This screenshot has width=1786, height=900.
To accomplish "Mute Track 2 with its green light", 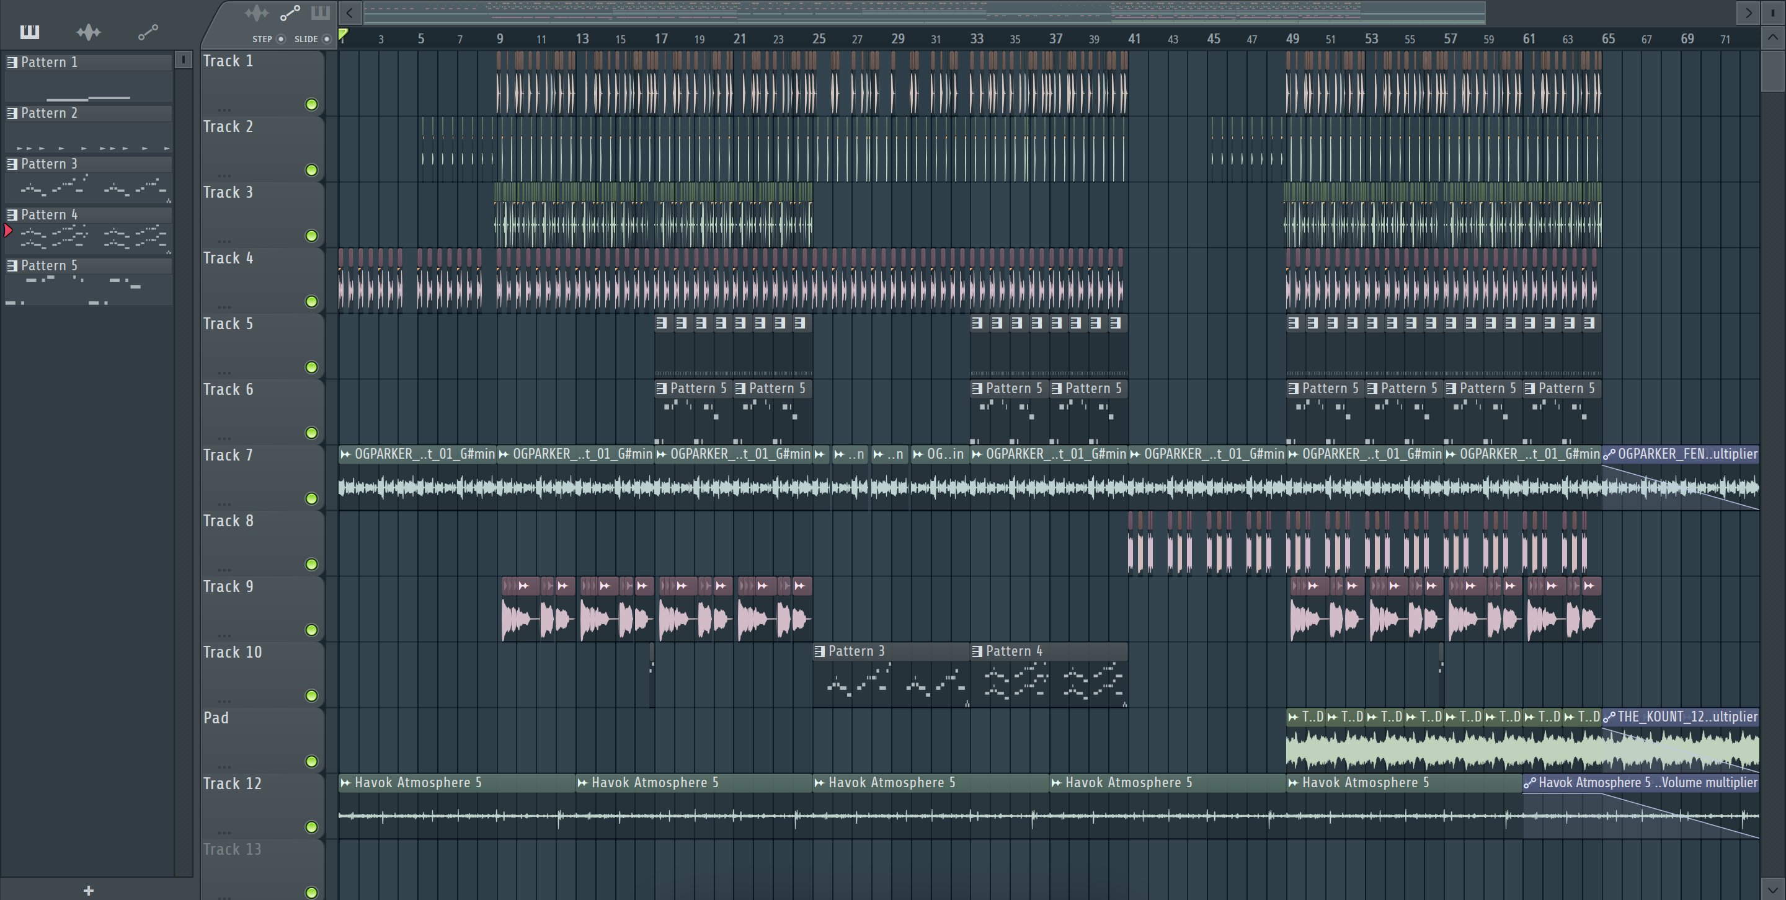I will click(x=311, y=170).
